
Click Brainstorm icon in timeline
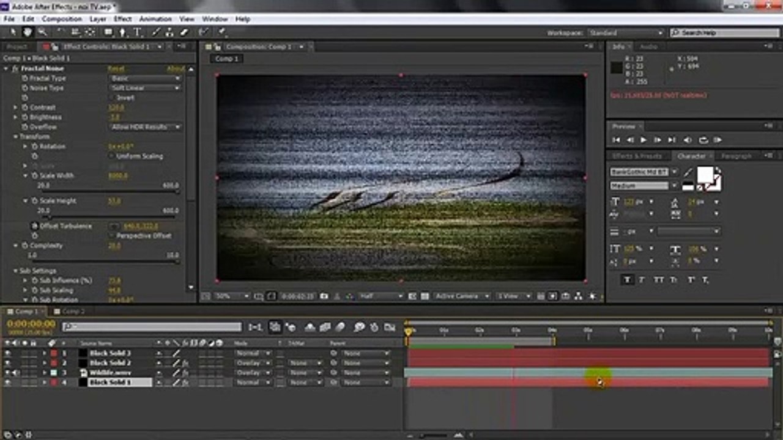tap(360, 328)
